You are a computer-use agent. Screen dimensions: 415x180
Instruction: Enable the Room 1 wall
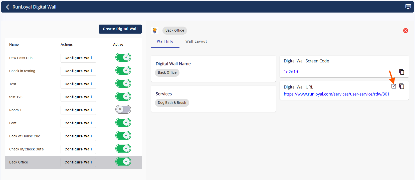(123, 109)
